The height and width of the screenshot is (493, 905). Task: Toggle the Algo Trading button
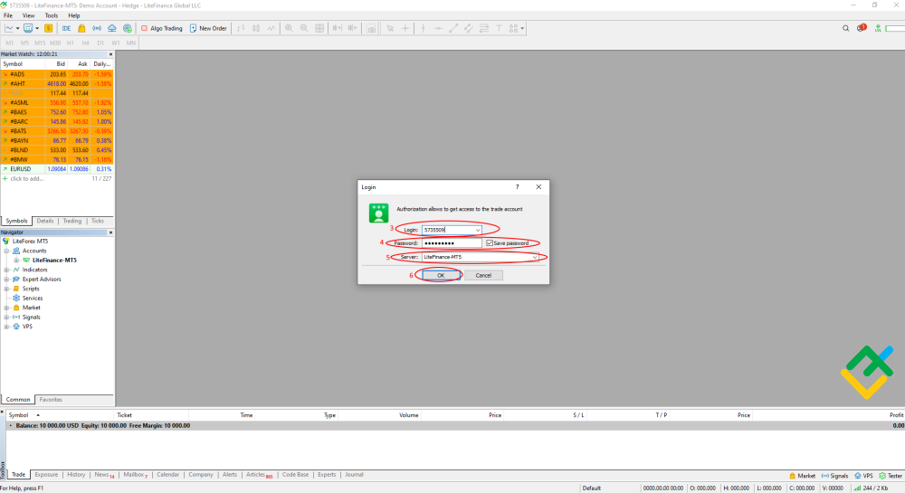(162, 28)
